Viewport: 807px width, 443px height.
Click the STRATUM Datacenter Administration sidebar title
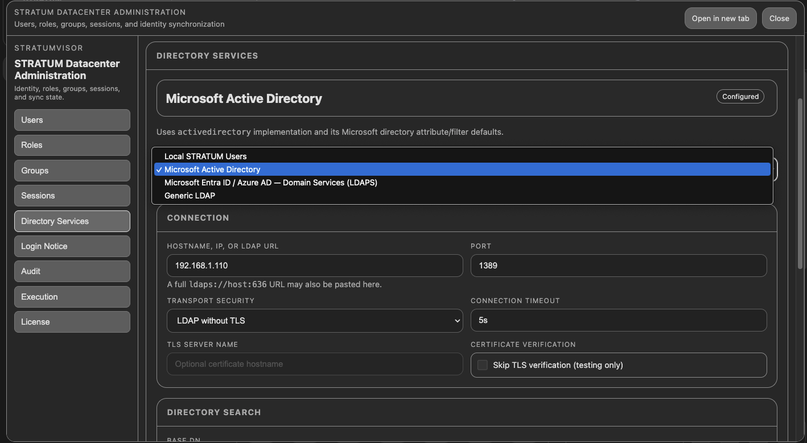[67, 69]
